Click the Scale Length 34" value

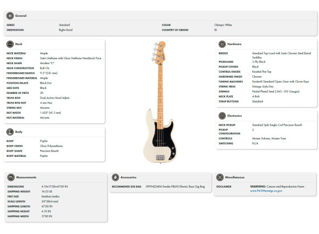pos(50,202)
